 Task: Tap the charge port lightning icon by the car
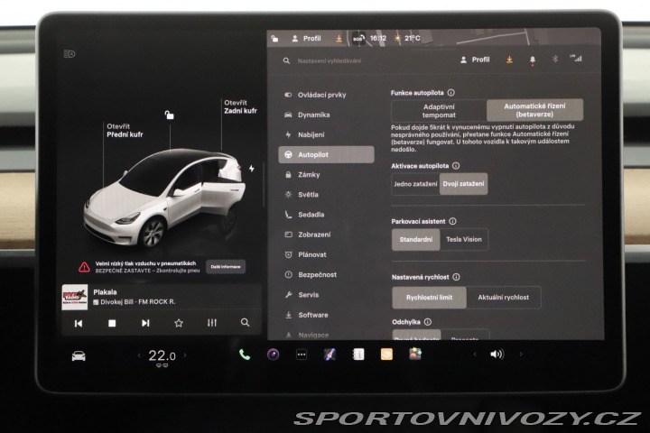252,169
